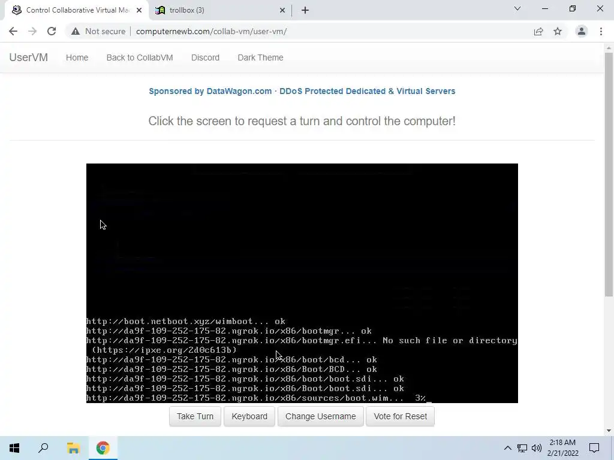This screenshot has width=614, height=460.
Task: Go Back to CollabVM
Action: click(x=140, y=57)
